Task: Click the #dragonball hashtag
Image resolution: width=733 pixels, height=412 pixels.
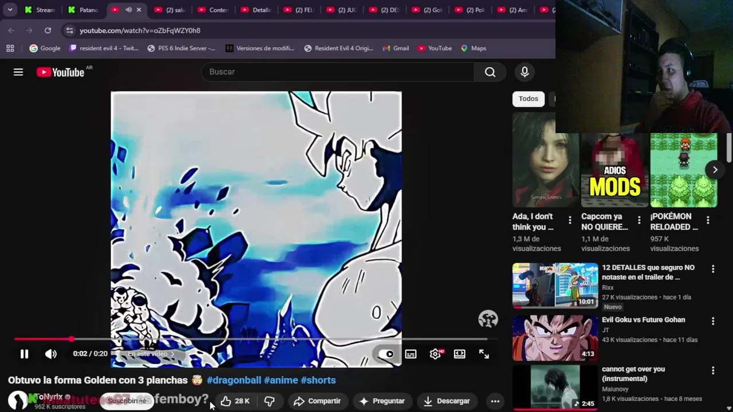Action: [234, 380]
